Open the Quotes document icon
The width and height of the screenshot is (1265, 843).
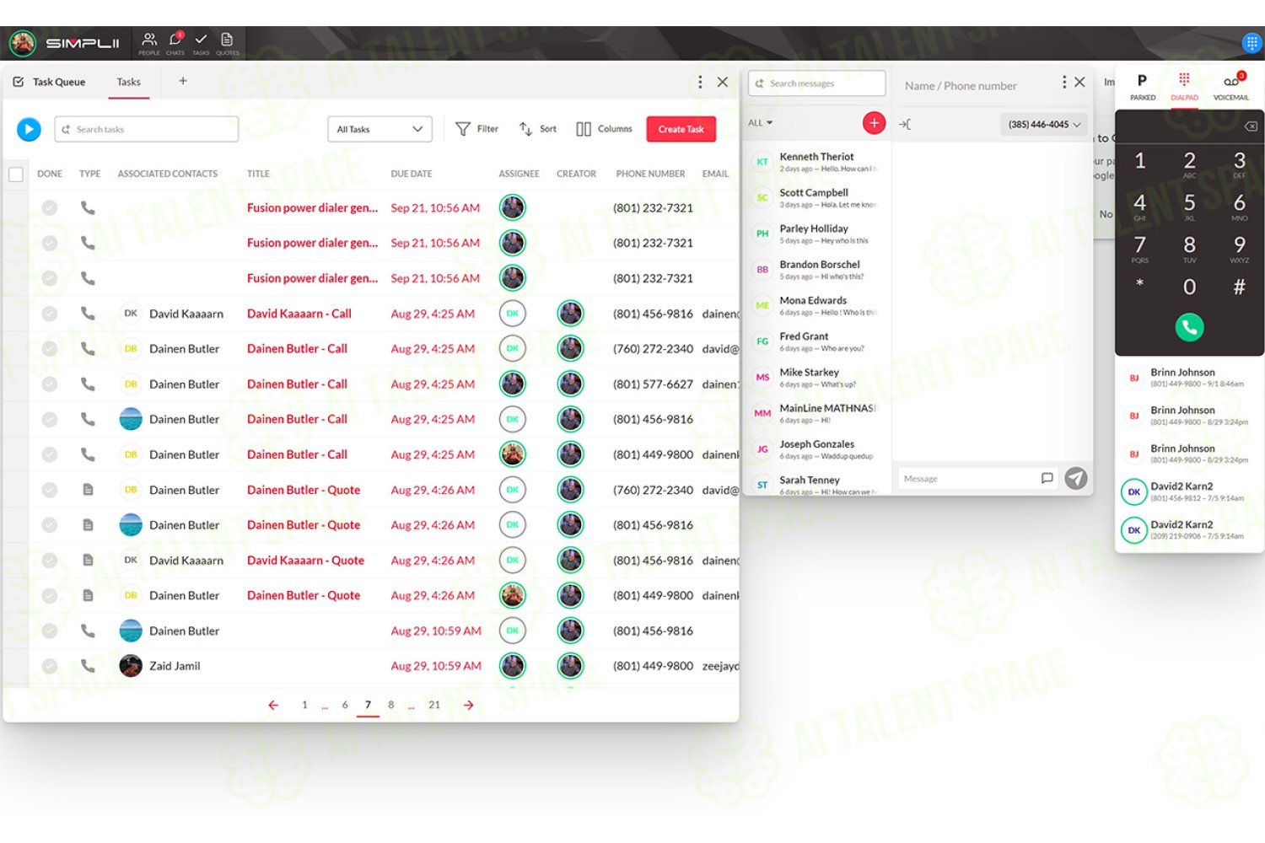coord(227,43)
